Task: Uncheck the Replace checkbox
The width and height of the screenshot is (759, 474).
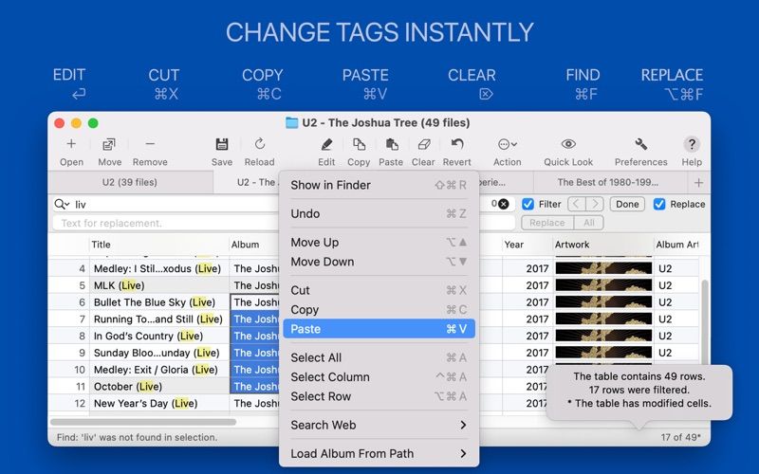Action: click(x=659, y=204)
